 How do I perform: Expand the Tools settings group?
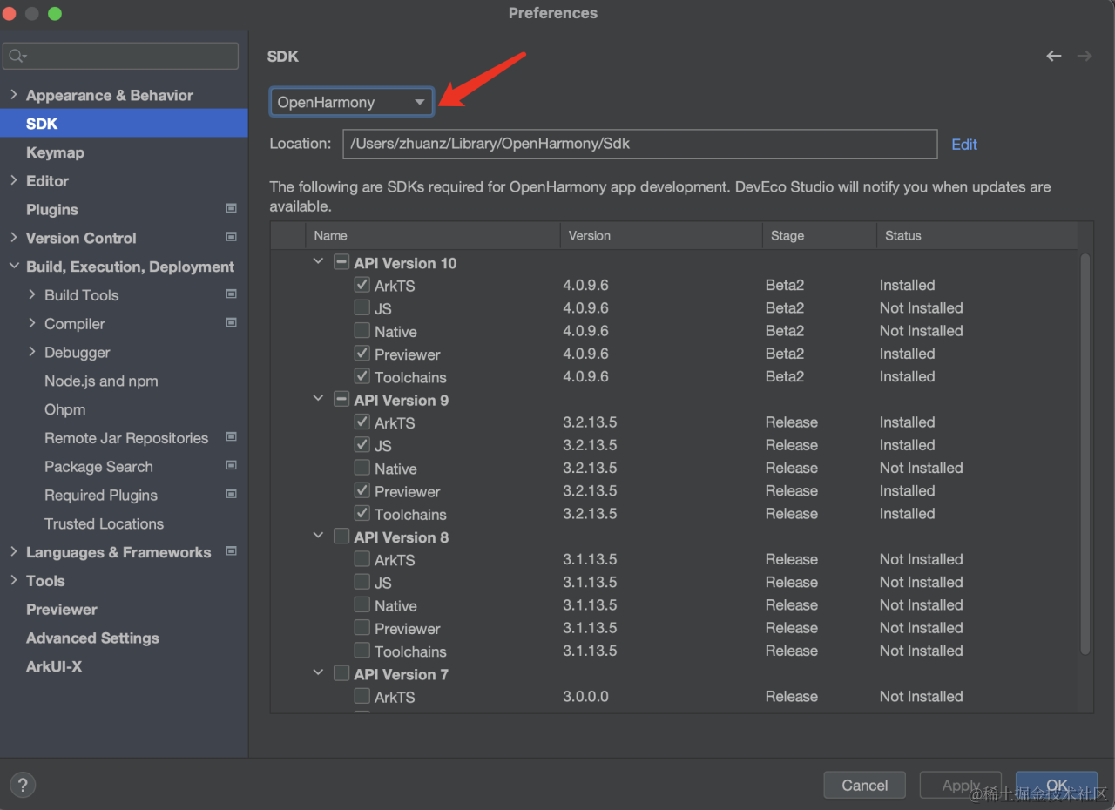click(x=13, y=580)
